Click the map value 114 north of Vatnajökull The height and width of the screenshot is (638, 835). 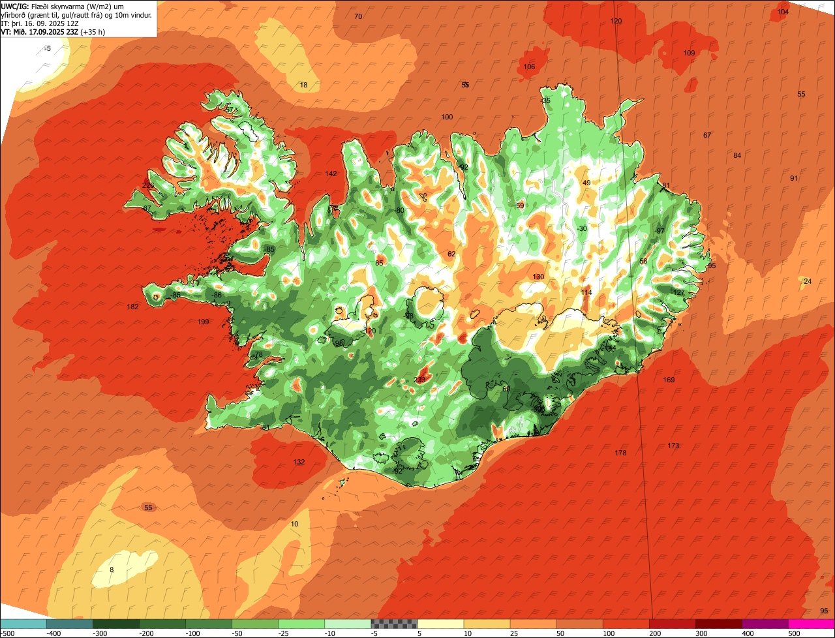tap(586, 292)
